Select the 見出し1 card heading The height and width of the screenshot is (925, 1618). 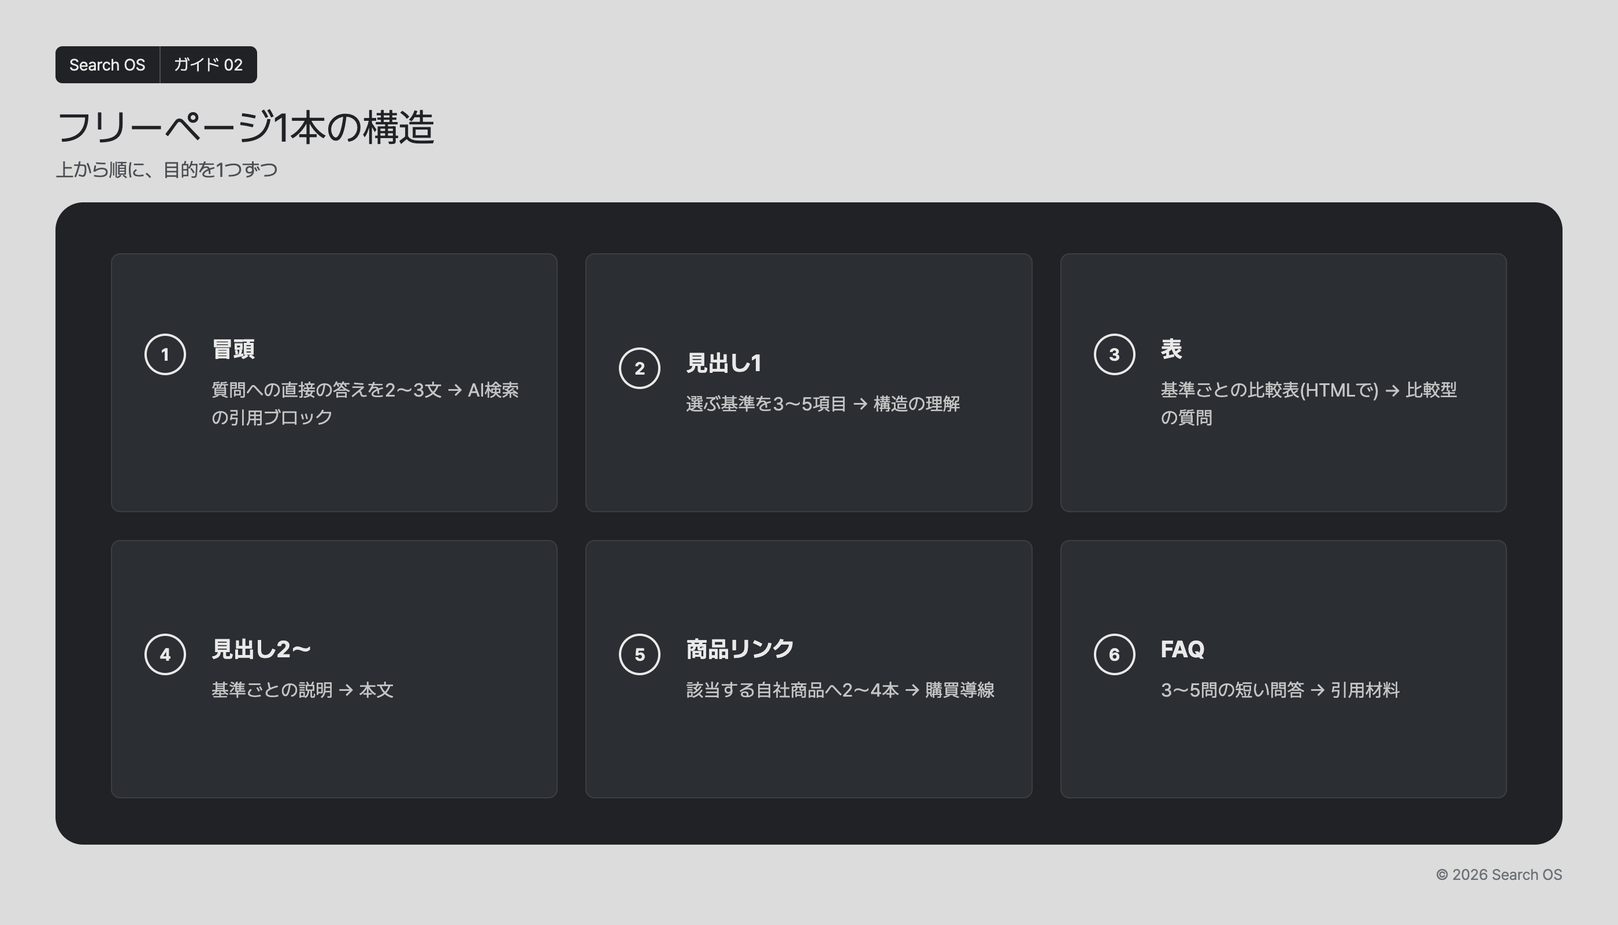point(724,362)
